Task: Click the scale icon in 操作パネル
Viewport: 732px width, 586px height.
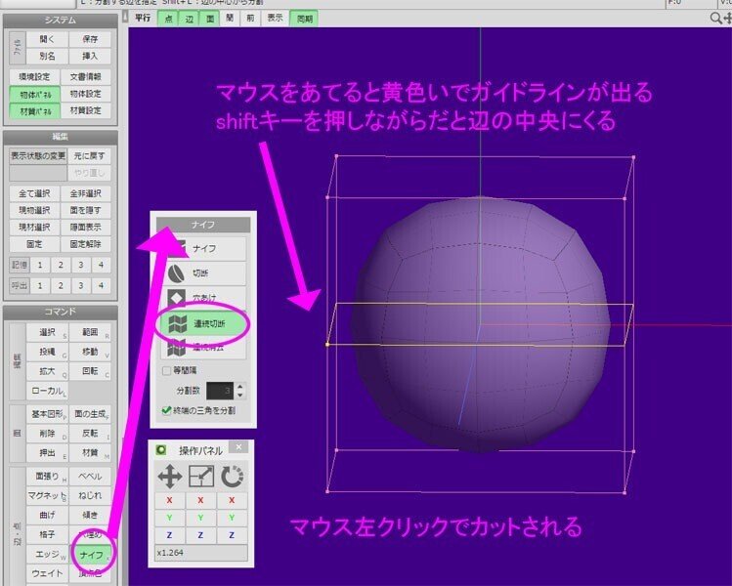Action: [200, 477]
